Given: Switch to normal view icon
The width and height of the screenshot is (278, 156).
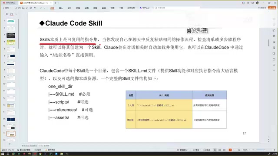Looking at the screenshot, I should pyautogui.click(x=215, y=150).
